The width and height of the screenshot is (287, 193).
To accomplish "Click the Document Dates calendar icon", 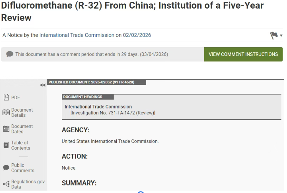I will [6, 129].
